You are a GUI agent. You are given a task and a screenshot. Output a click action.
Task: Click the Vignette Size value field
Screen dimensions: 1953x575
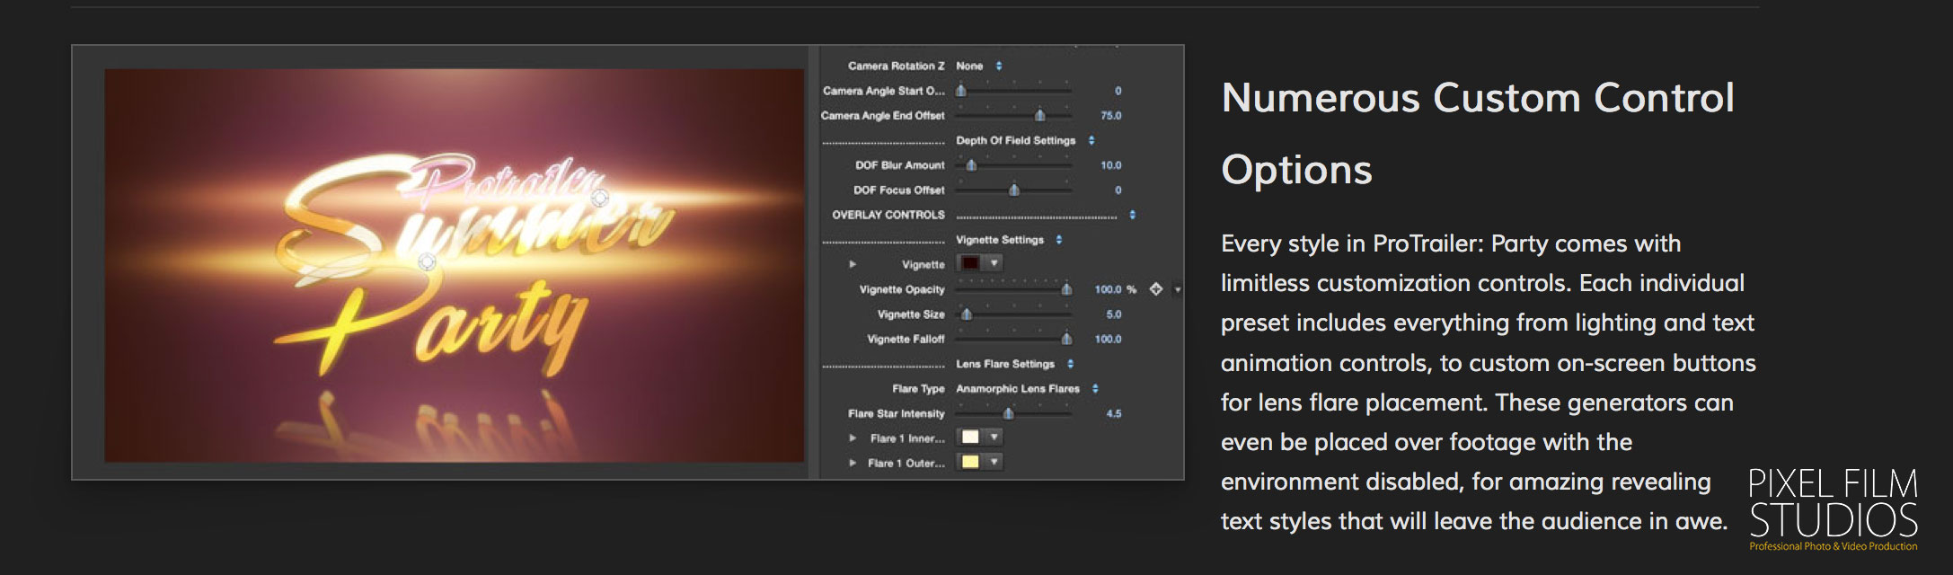tap(1113, 314)
